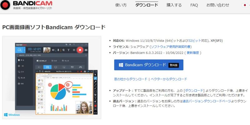Image resolution: width=250 pixels, height=125 pixels.
Task: Click the gamepad game-recording icon in the preview
Action: [81, 67]
